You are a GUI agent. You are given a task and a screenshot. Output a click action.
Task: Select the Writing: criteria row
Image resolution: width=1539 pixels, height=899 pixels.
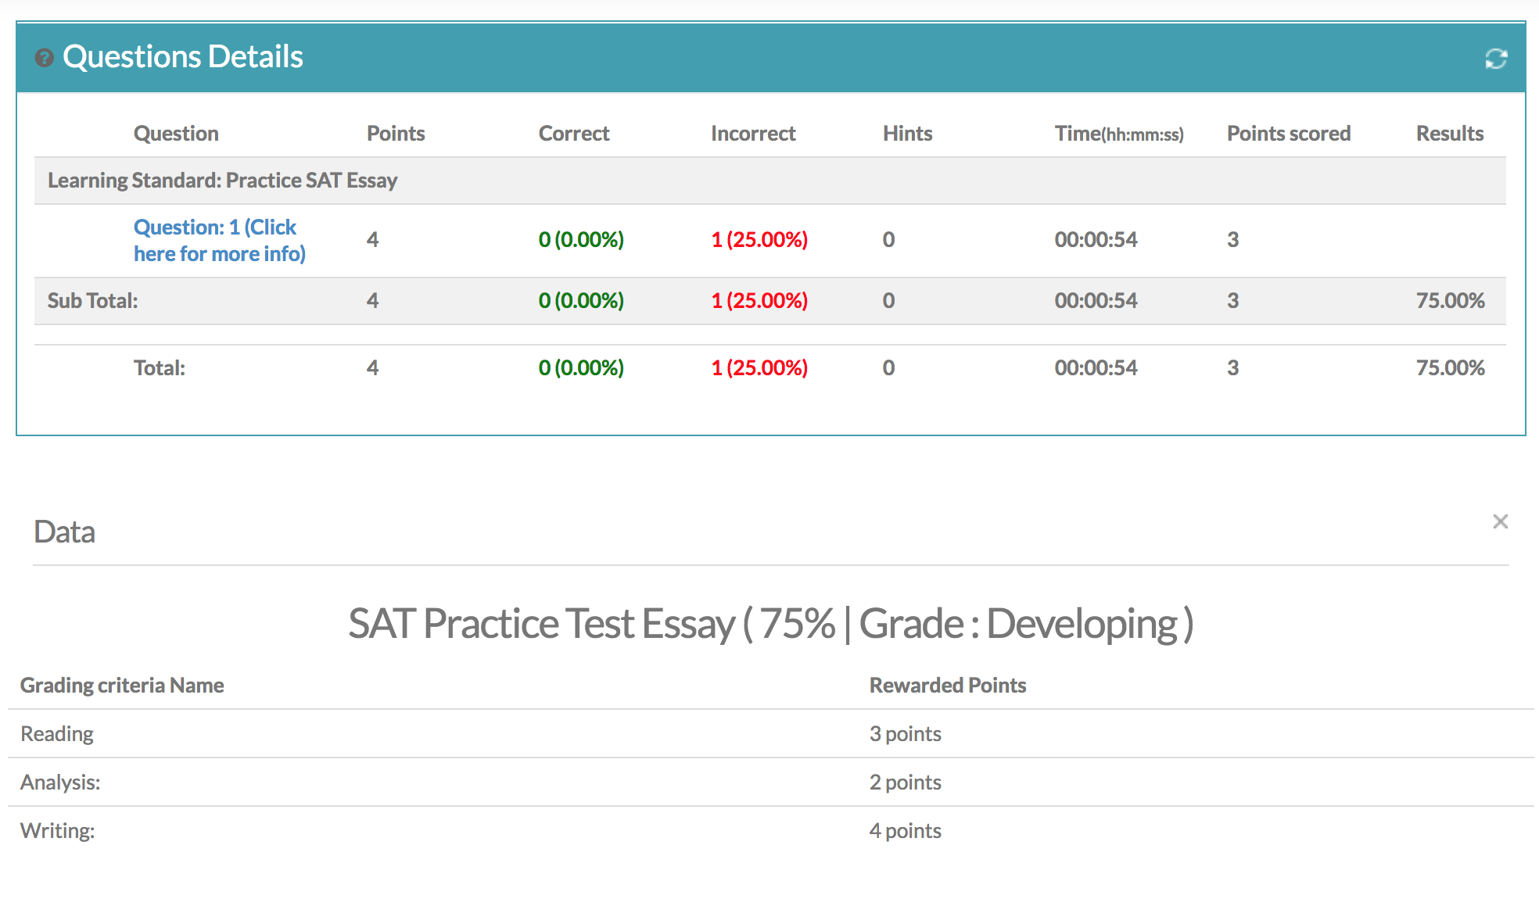[770, 831]
